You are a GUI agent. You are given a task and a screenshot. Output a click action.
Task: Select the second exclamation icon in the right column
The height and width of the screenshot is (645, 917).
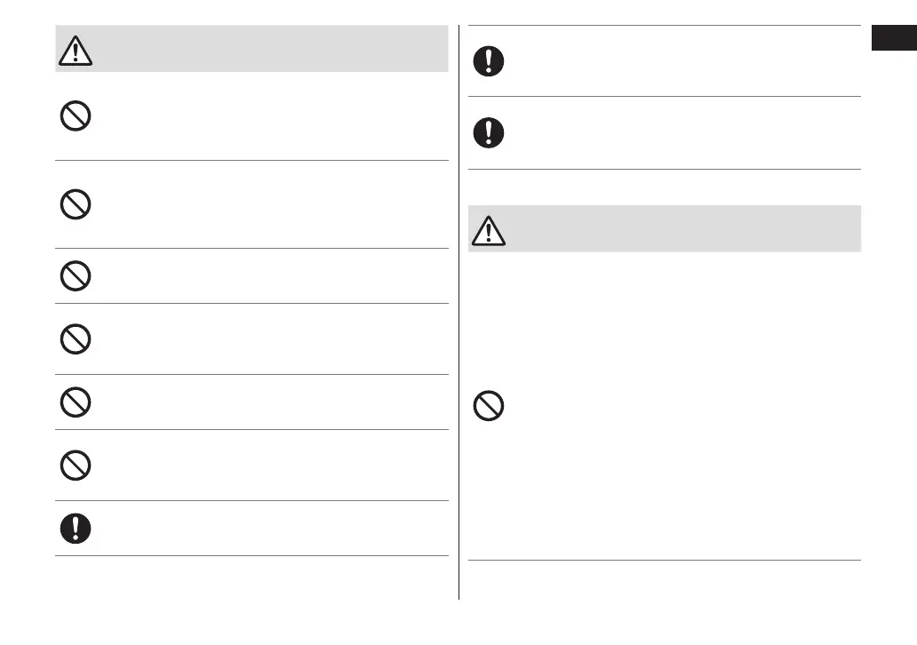pos(488,133)
